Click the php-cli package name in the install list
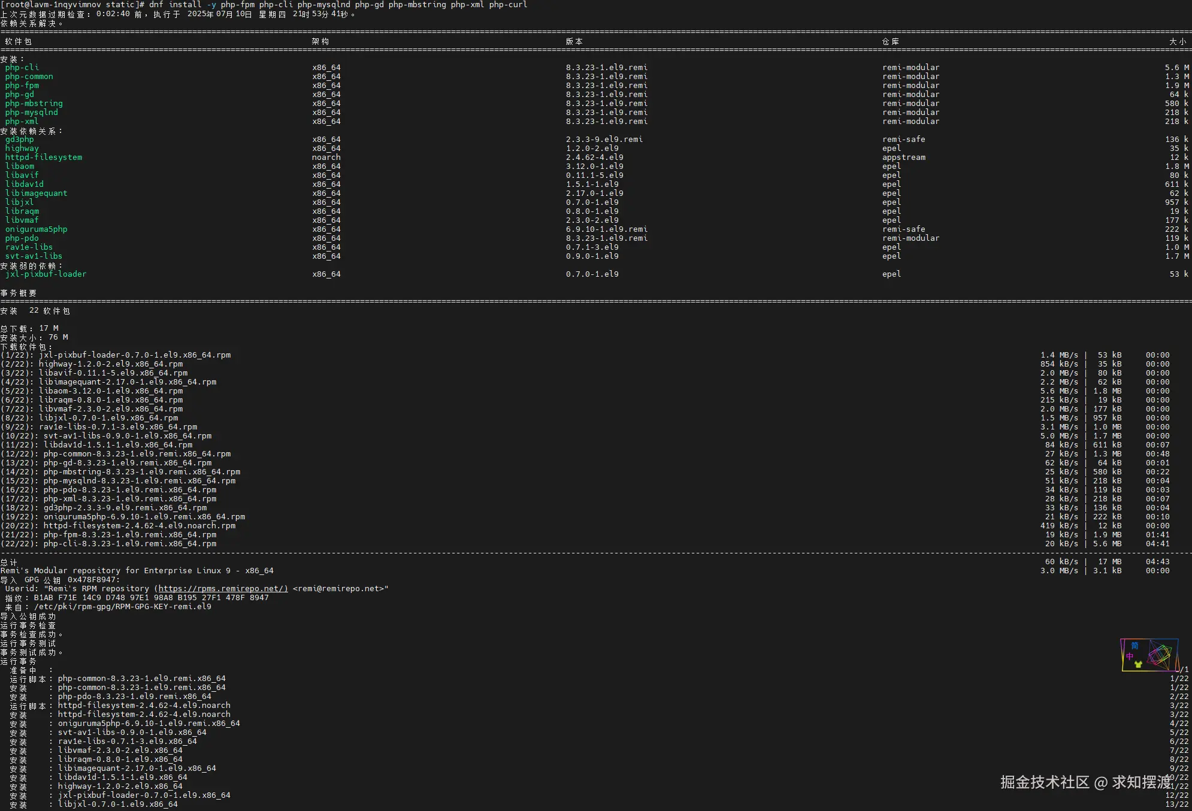 point(22,68)
